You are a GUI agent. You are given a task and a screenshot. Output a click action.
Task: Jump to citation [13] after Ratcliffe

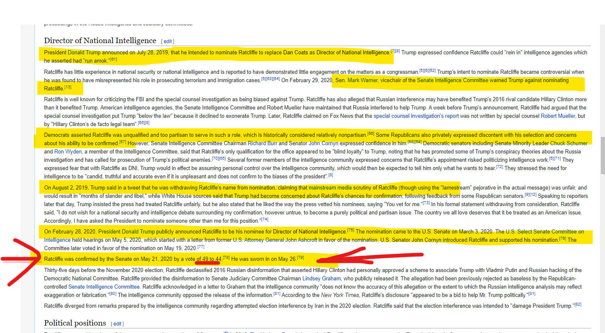[68, 87]
